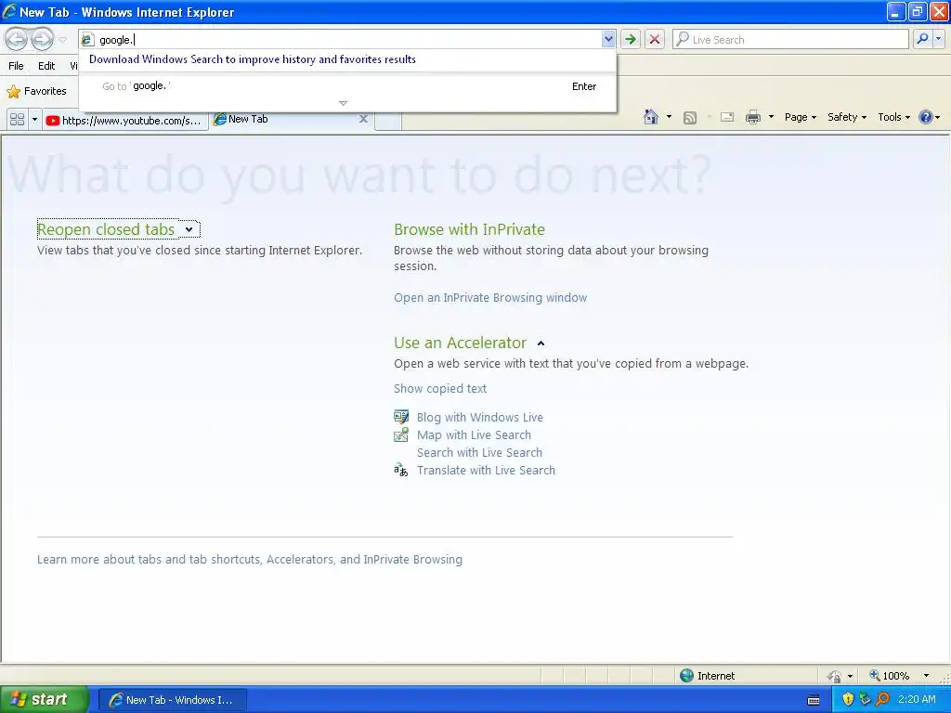Click the RSS feeds icon
The width and height of the screenshot is (951, 713).
click(690, 118)
